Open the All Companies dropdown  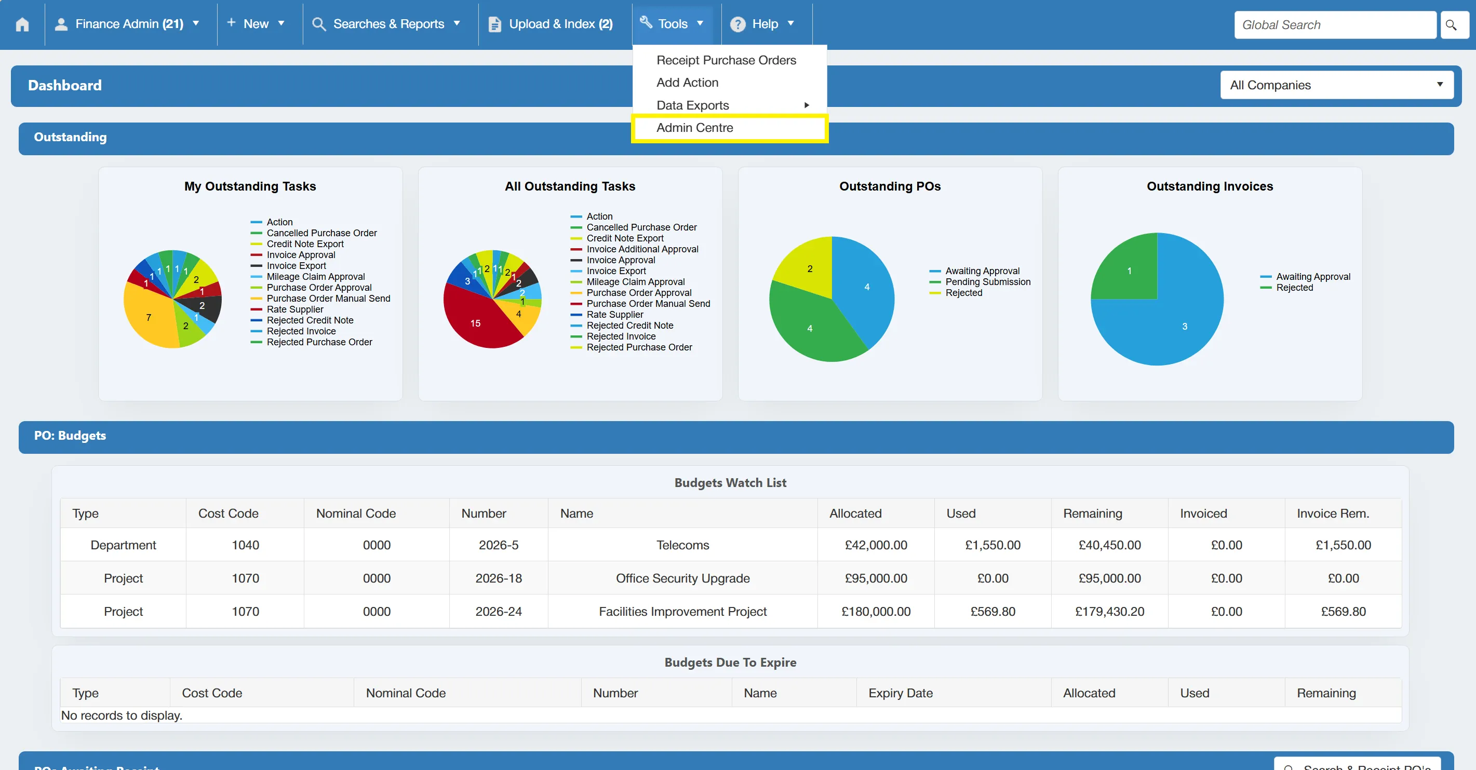coord(1336,85)
